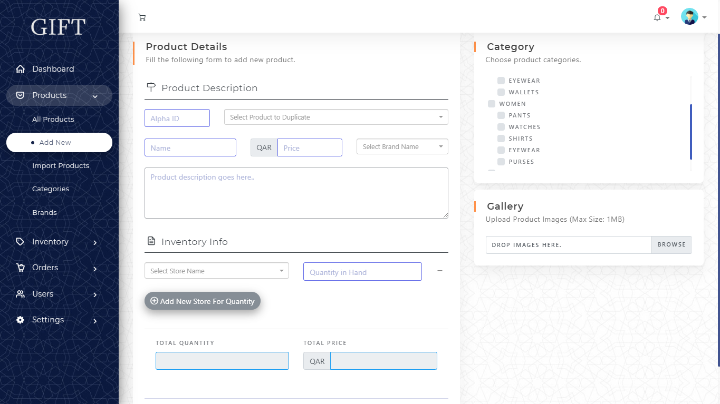The width and height of the screenshot is (720, 404).
Task: Expand the Select Store Name dropdown
Action: pos(216,271)
